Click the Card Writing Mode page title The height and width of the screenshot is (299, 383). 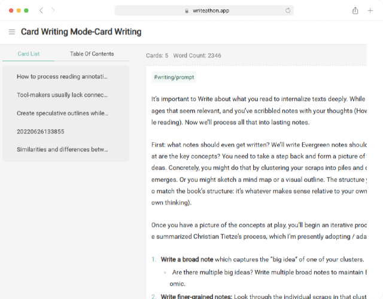pos(81,32)
